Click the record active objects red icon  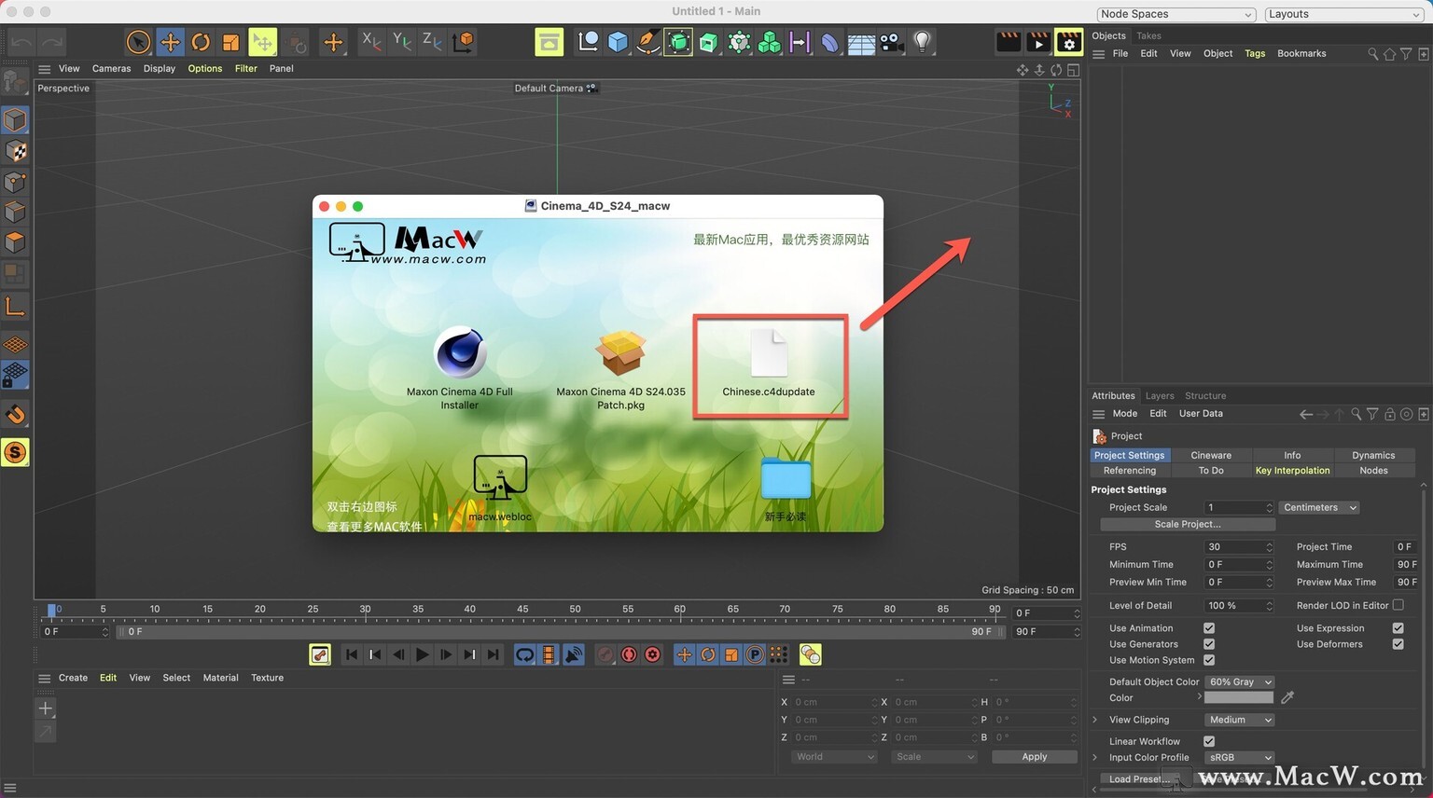coord(629,654)
